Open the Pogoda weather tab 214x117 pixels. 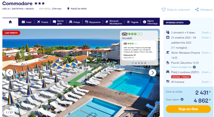click(x=132, y=22)
